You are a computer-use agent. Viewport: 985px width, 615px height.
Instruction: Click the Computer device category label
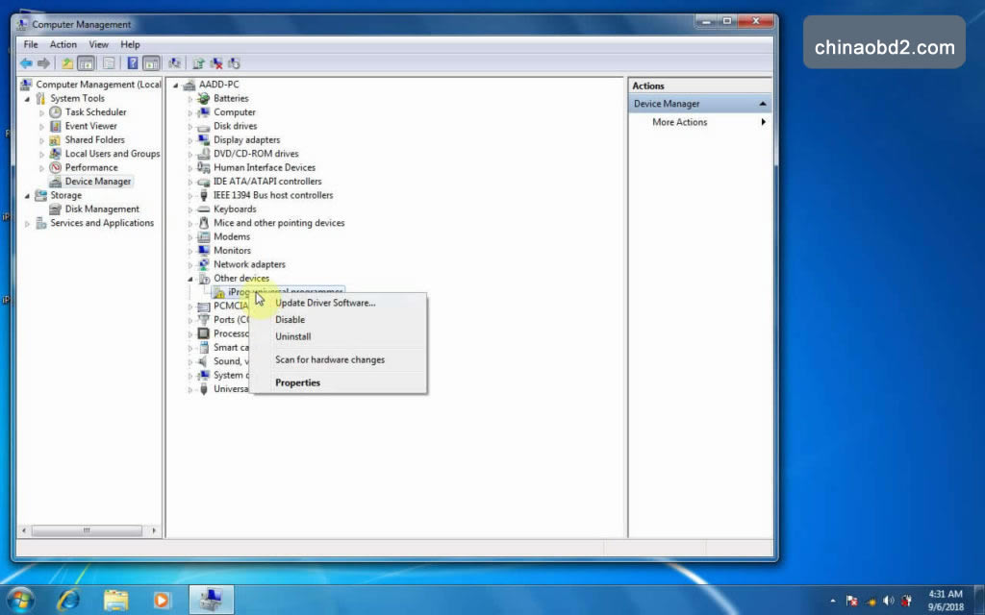pyautogui.click(x=235, y=112)
